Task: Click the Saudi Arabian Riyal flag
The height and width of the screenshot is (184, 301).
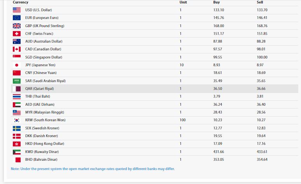Action: pos(17,81)
